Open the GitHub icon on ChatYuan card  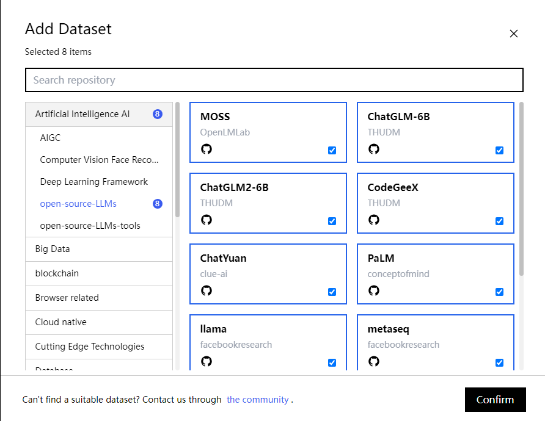[207, 290]
